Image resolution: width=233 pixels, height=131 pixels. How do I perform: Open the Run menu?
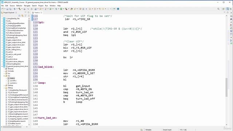[x=47, y=6]
